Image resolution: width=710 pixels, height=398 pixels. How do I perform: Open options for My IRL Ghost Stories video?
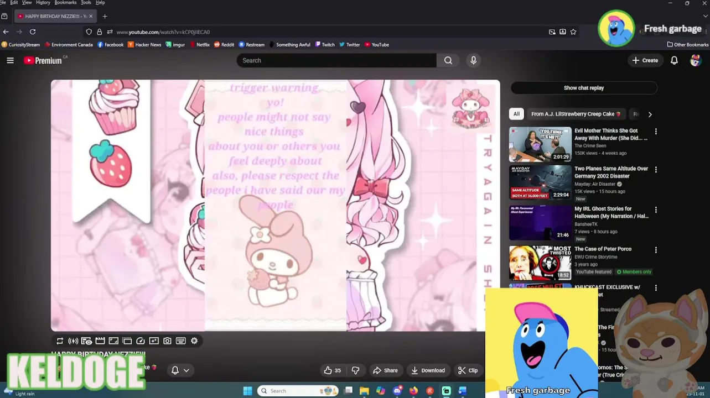656,210
